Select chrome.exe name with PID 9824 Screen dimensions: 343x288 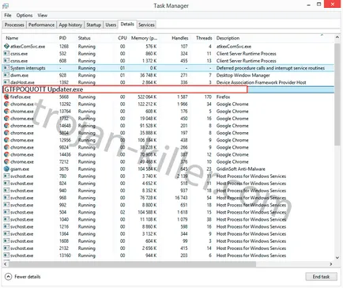pyautogui.click(x=22, y=147)
